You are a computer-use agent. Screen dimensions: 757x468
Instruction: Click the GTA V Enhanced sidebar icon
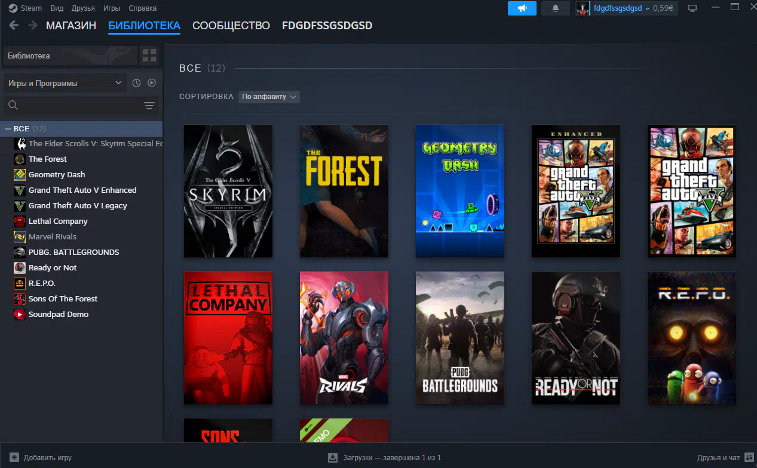point(20,190)
